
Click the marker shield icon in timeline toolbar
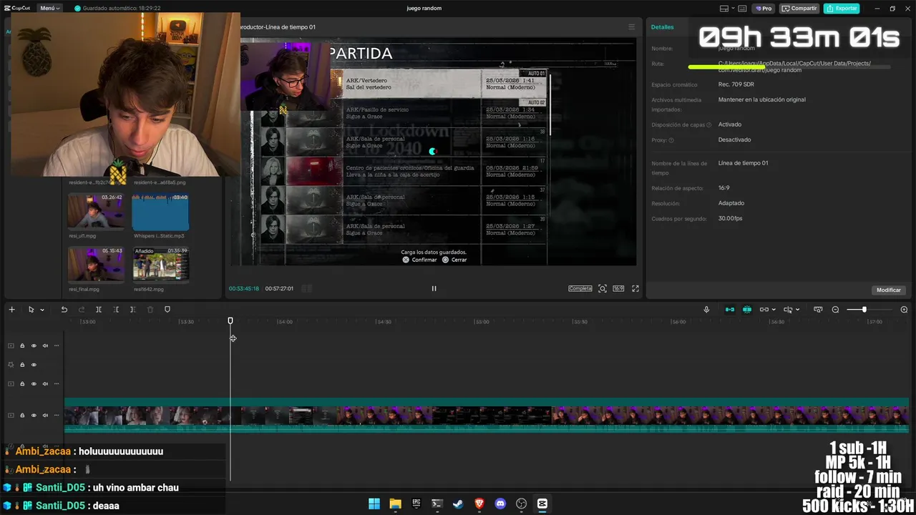167,310
